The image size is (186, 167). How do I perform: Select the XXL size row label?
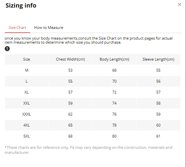tap(27, 103)
